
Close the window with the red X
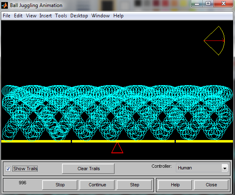click(x=223, y=4)
